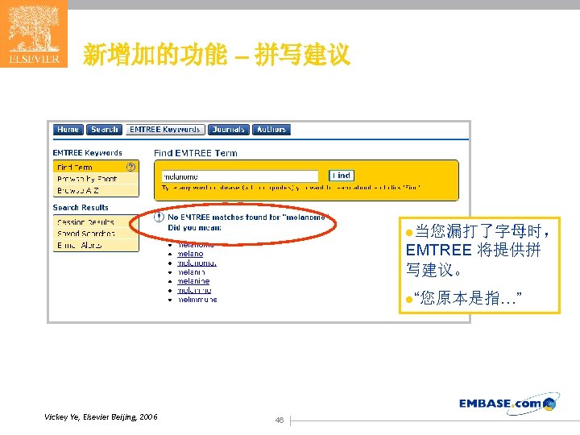
Task: Open the Home tab
Action: point(68,130)
